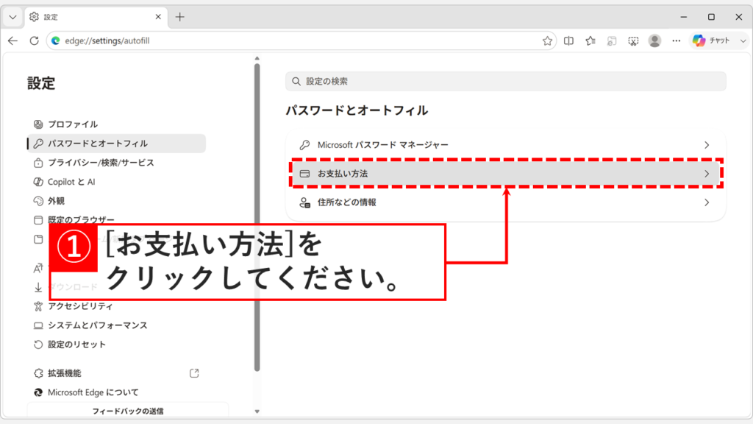Click the gear icon on the 設定 tab
Viewport: 753px width, 424px height.
click(34, 17)
